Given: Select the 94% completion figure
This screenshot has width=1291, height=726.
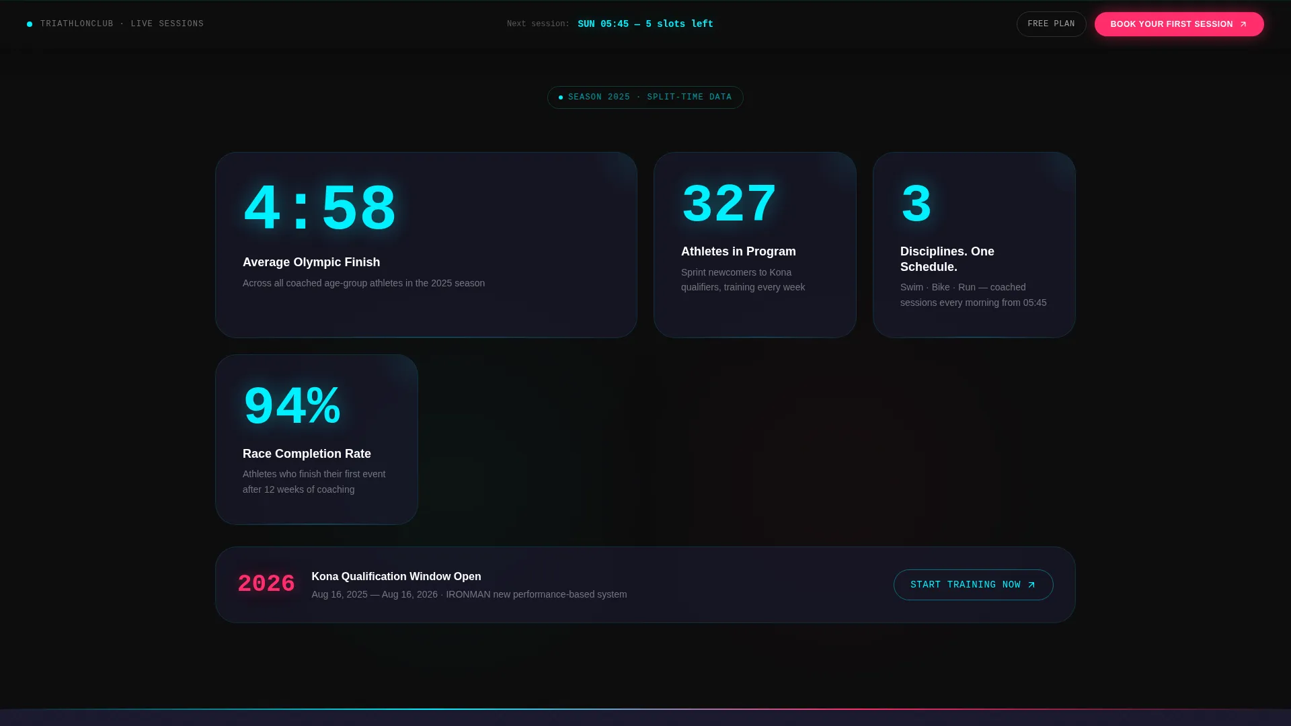Looking at the screenshot, I should pyautogui.click(x=292, y=406).
